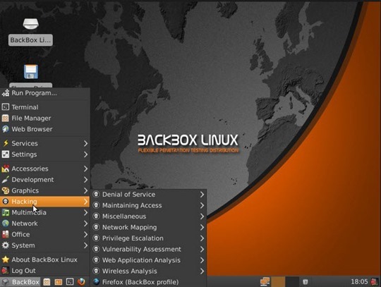Image resolution: width=381 pixels, height=287 pixels.
Task: Click the File Manager icon in the menu
Action: pos(6,118)
